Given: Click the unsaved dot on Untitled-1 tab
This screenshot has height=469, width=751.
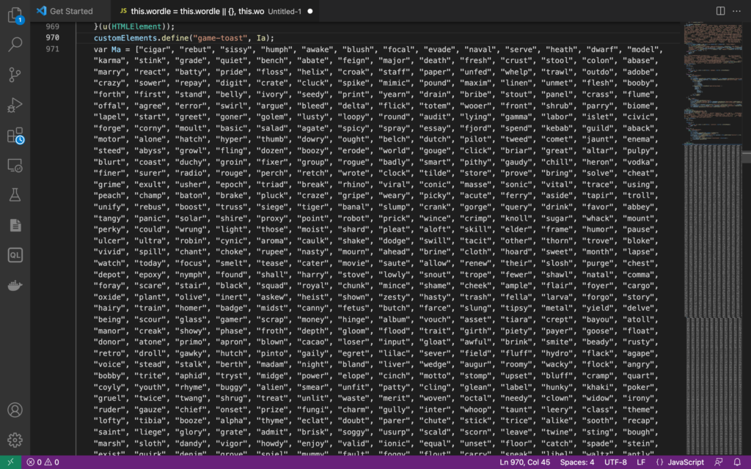Looking at the screenshot, I should pos(310,12).
